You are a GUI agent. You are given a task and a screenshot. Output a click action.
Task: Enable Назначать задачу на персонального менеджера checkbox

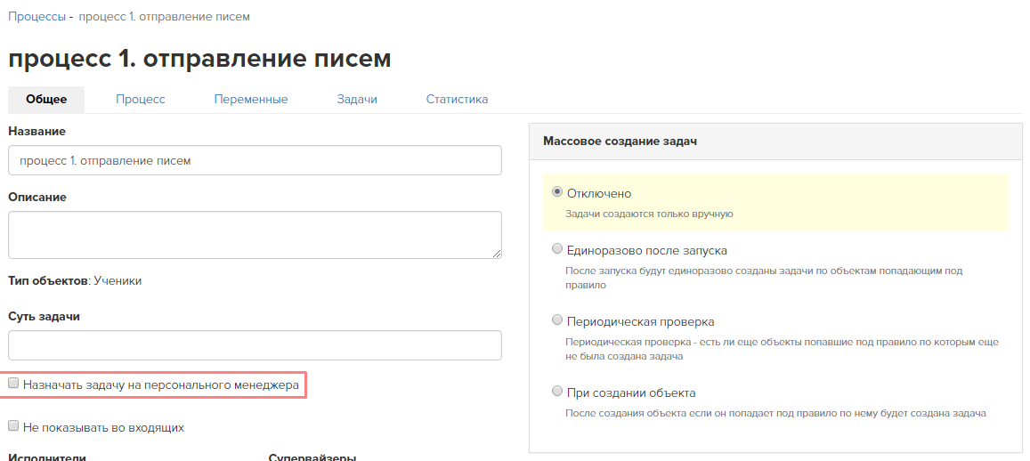coord(13,384)
